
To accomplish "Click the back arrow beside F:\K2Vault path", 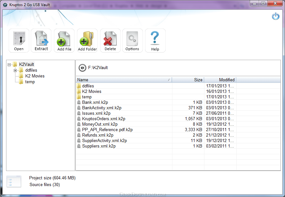I will [82, 68].
